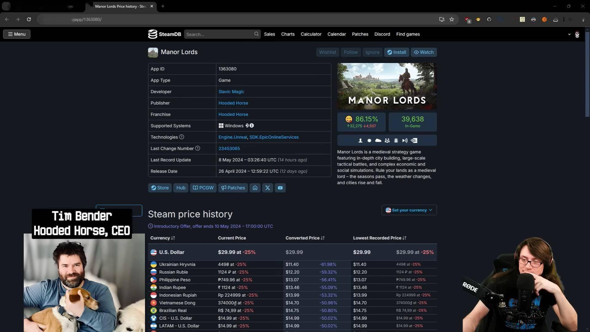
Task: Toggle Ignore for Manor Lords
Action: (x=372, y=52)
